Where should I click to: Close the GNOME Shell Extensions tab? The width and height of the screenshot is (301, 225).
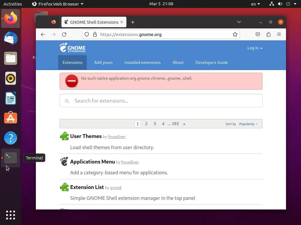click(122, 22)
